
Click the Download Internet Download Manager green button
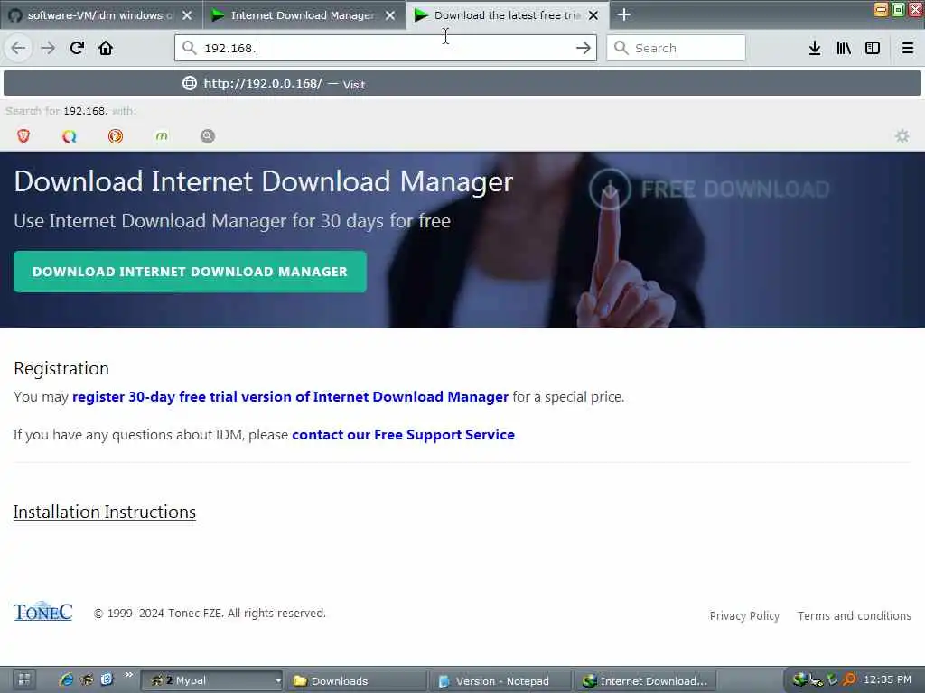pyautogui.click(x=190, y=272)
